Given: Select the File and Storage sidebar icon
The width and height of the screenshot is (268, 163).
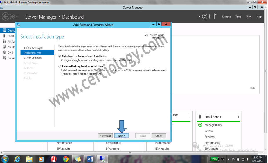Looking at the screenshot, I should tap(4, 58).
